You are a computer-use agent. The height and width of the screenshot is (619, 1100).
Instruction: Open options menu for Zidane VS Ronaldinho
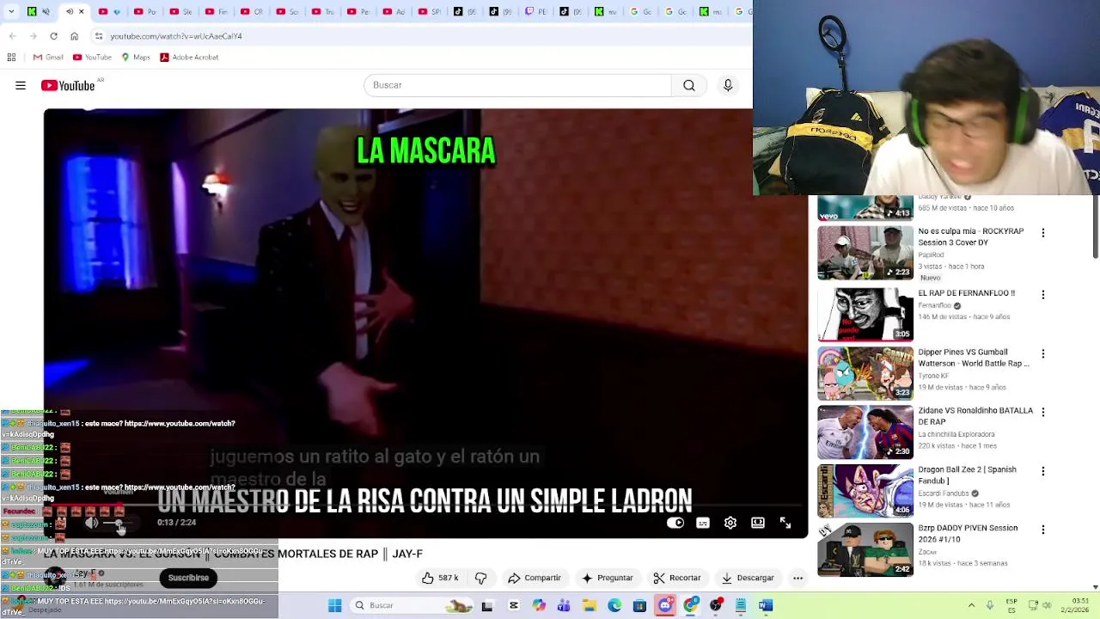[1043, 412]
